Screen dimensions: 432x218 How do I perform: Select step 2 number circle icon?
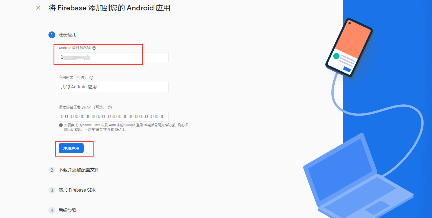click(x=52, y=170)
